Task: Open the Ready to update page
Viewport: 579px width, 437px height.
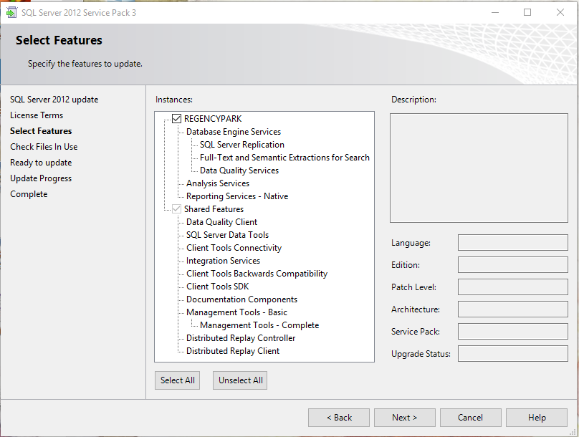Action: click(x=41, y=162)
